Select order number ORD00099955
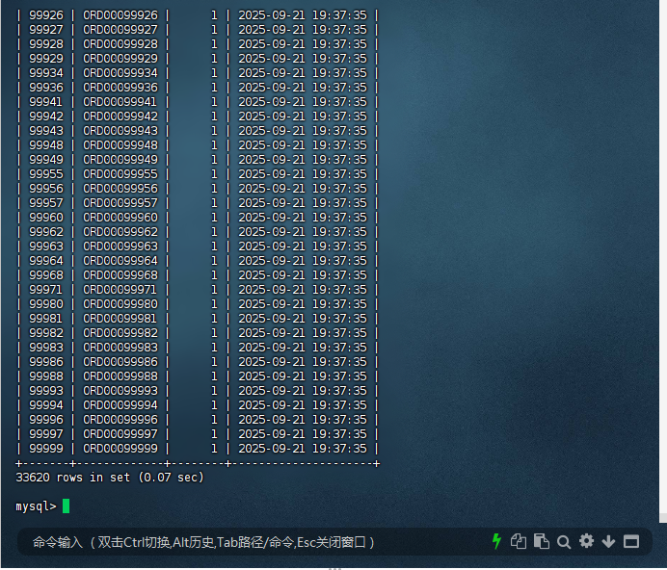 (x=120, y=174)
